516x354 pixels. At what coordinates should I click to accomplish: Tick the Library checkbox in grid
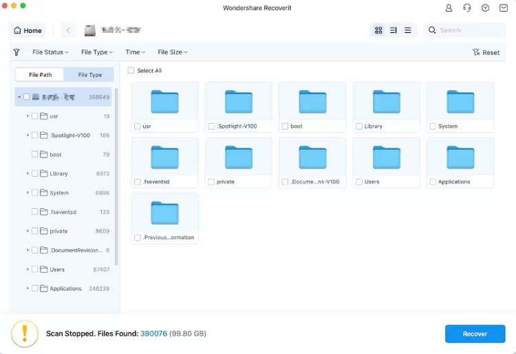359,126
